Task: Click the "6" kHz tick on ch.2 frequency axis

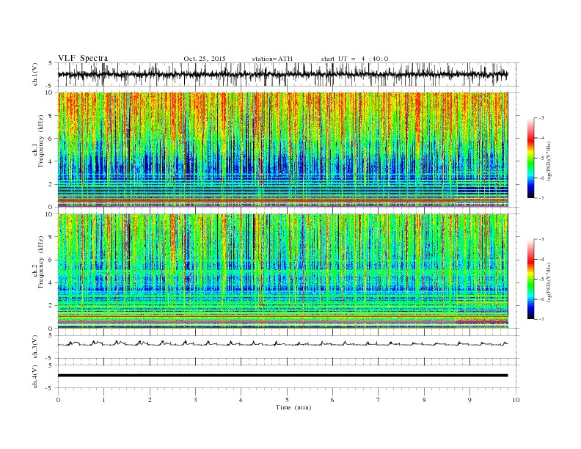Action: pyautogui.click(x=51, y=260)
